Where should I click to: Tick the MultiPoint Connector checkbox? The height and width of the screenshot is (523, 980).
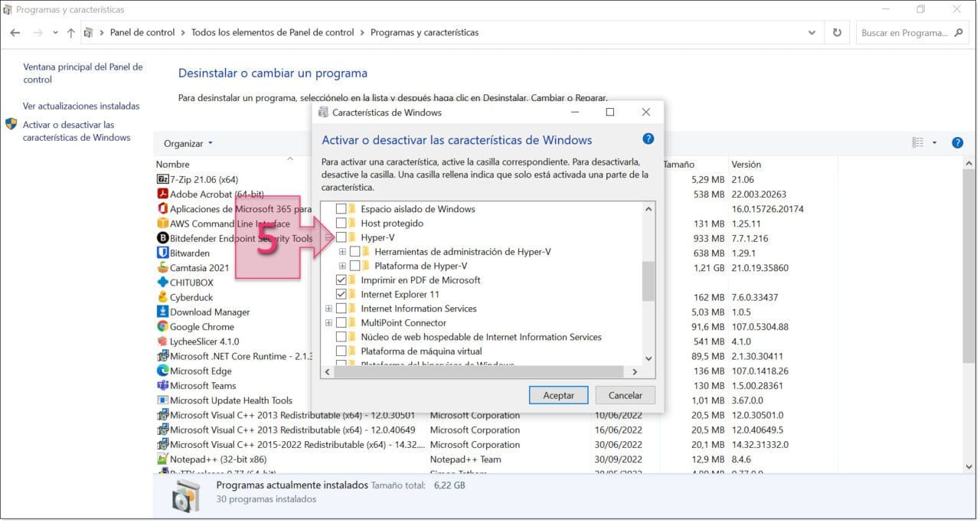(341, 322)
